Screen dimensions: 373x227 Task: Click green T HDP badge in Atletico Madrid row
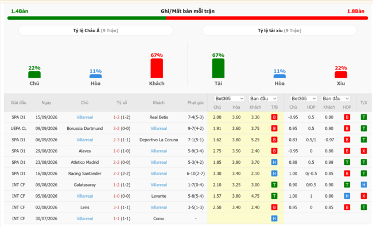pos(347,162)
